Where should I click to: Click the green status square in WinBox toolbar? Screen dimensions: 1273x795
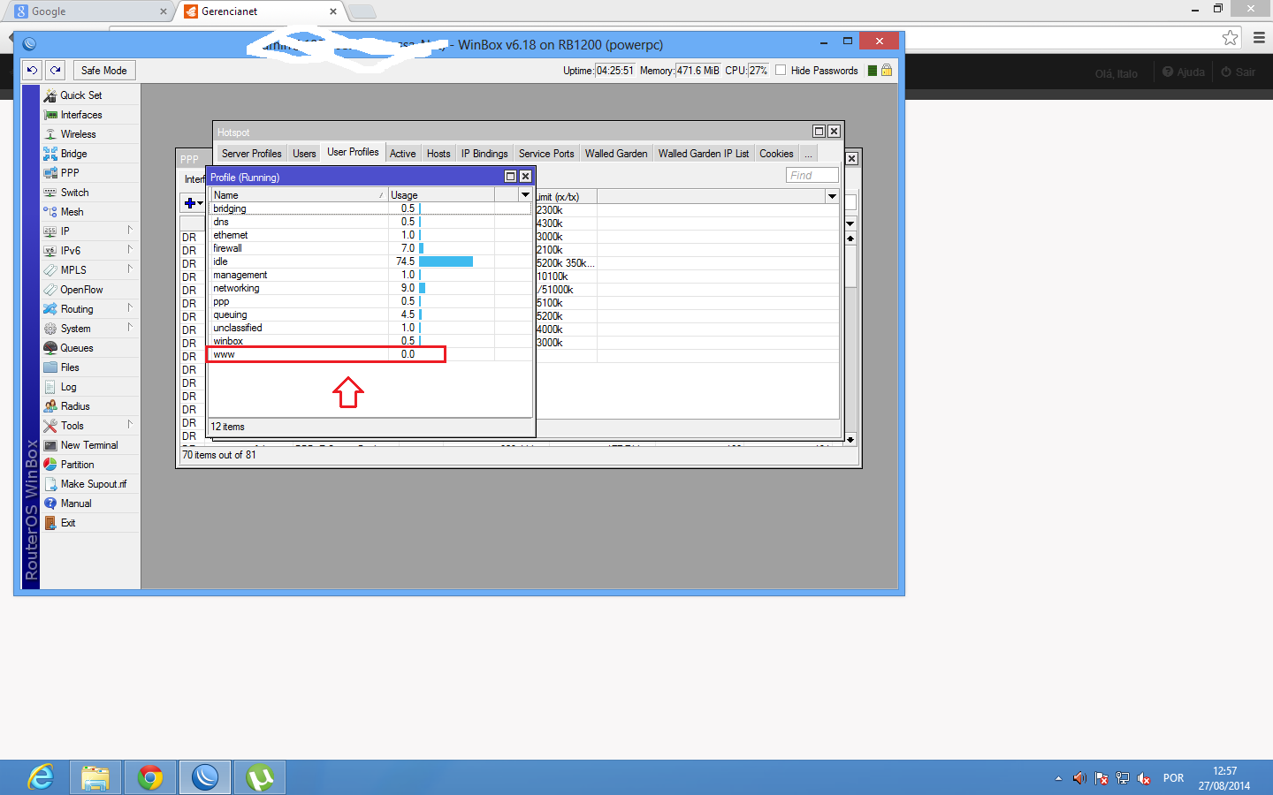[x=873, y=71]
